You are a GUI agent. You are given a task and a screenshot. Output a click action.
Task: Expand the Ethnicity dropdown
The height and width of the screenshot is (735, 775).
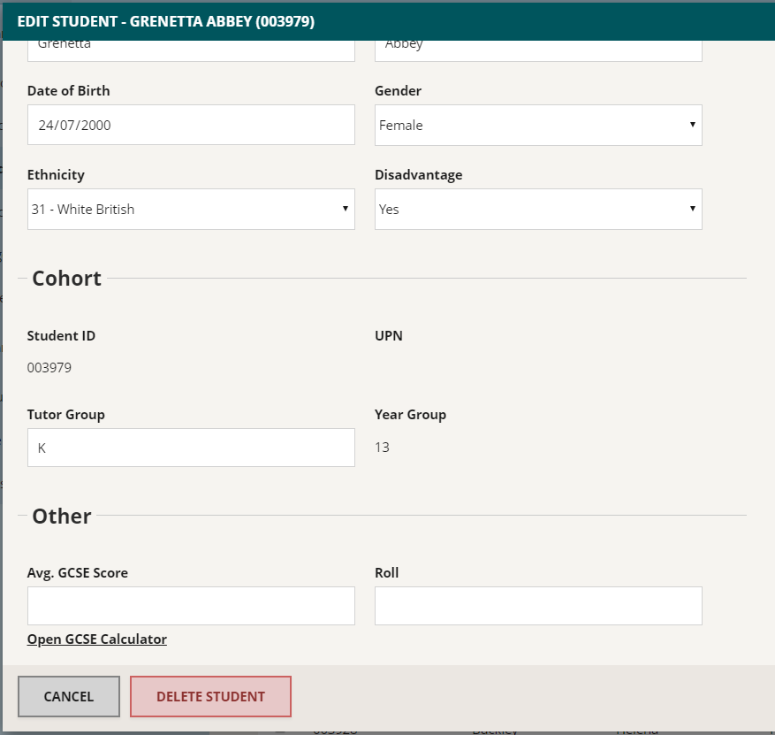click(191, 210)
